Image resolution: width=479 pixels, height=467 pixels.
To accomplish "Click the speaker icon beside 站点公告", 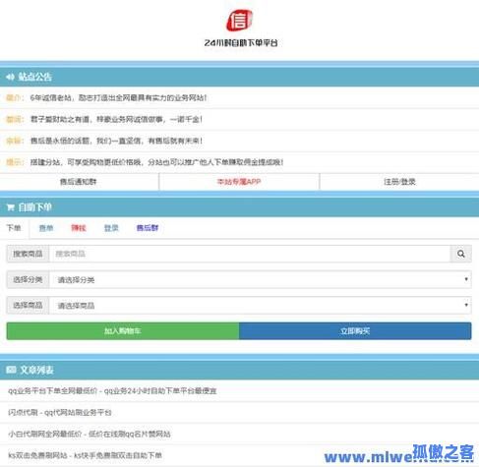I will (10, 77).
